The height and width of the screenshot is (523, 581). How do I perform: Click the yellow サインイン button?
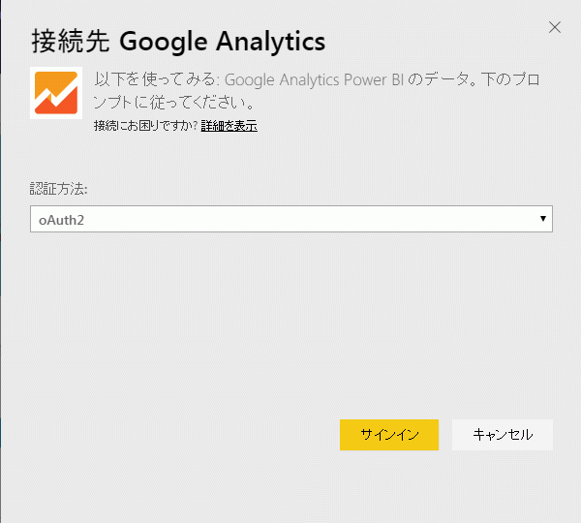389,435
